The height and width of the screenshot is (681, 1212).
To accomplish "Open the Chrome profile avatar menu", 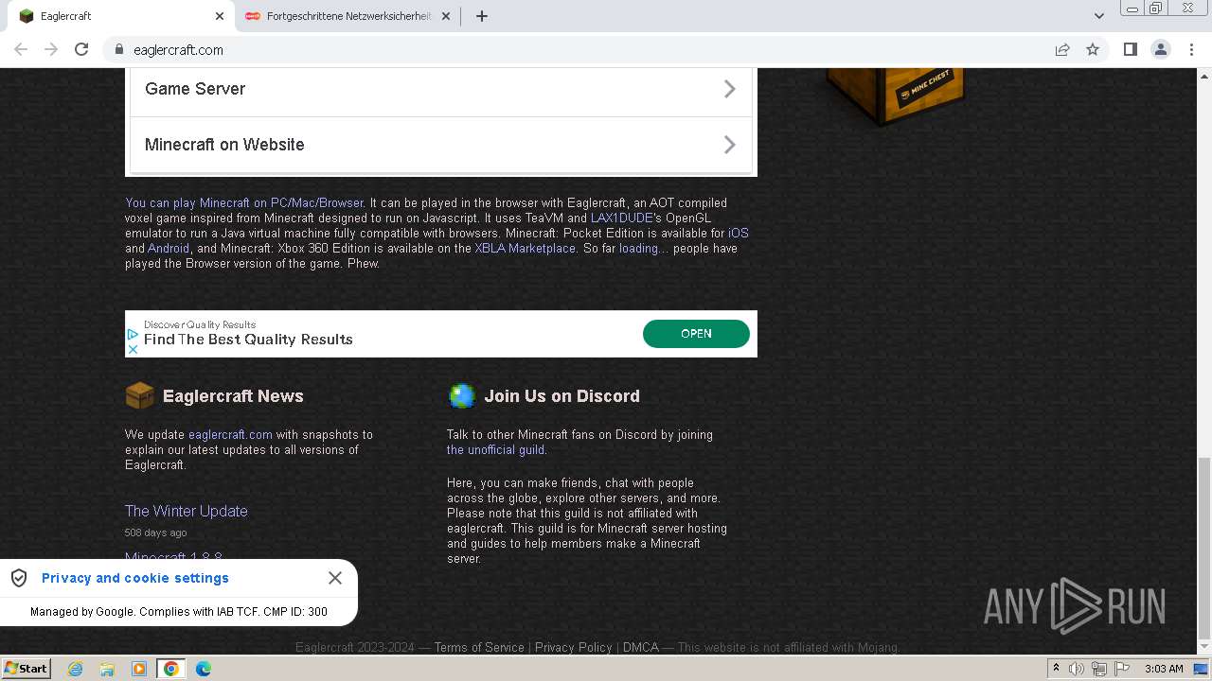I will pos(1161,49).
